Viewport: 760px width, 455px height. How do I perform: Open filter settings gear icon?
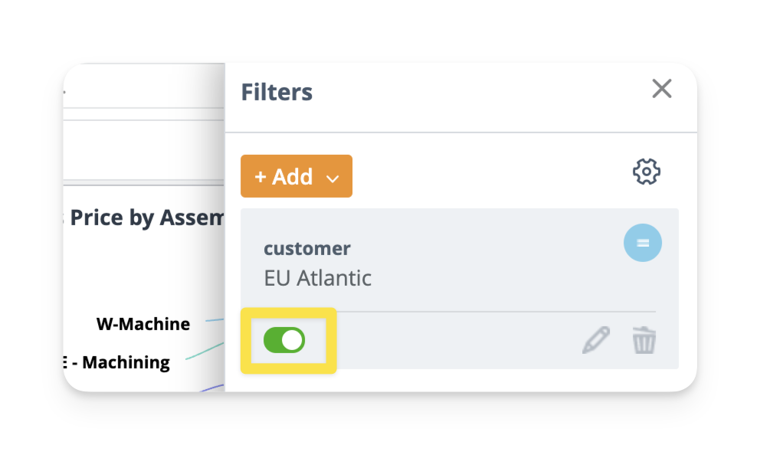tap(646, 172)
